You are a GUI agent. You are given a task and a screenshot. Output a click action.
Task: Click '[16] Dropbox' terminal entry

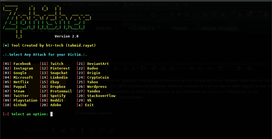click(x=53, y=86)
